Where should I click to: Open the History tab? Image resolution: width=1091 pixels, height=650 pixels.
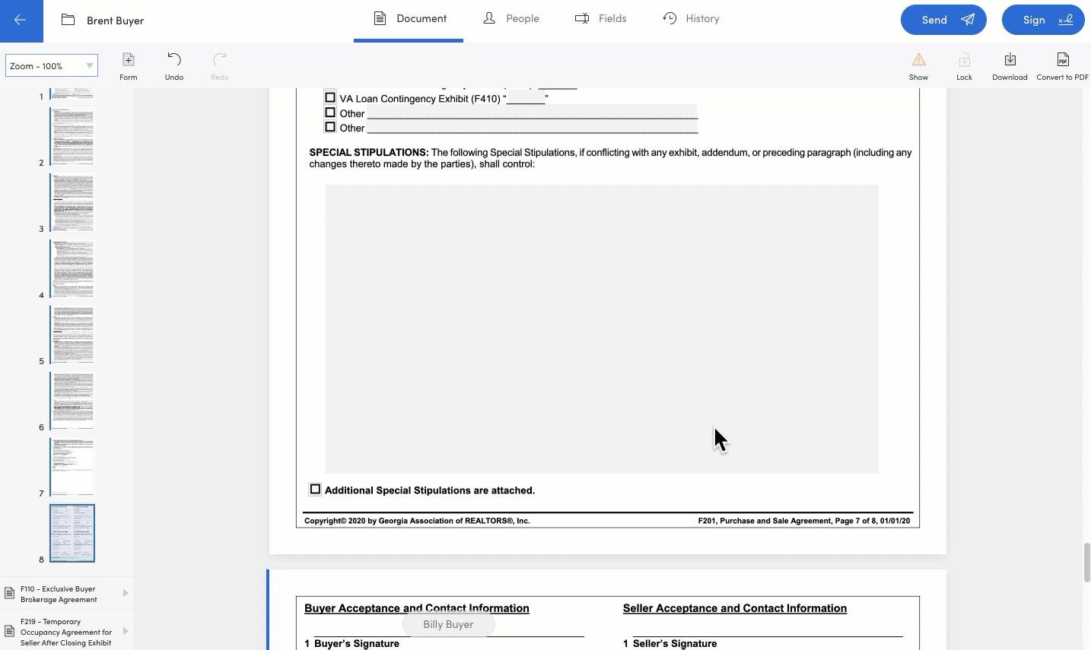tap(691, 19)
